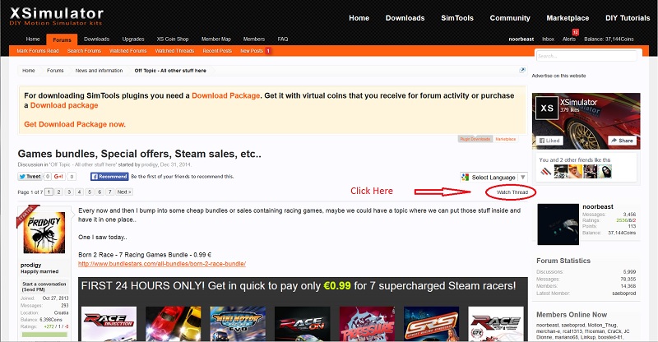Click the Tweet button icon

(30, 177)
